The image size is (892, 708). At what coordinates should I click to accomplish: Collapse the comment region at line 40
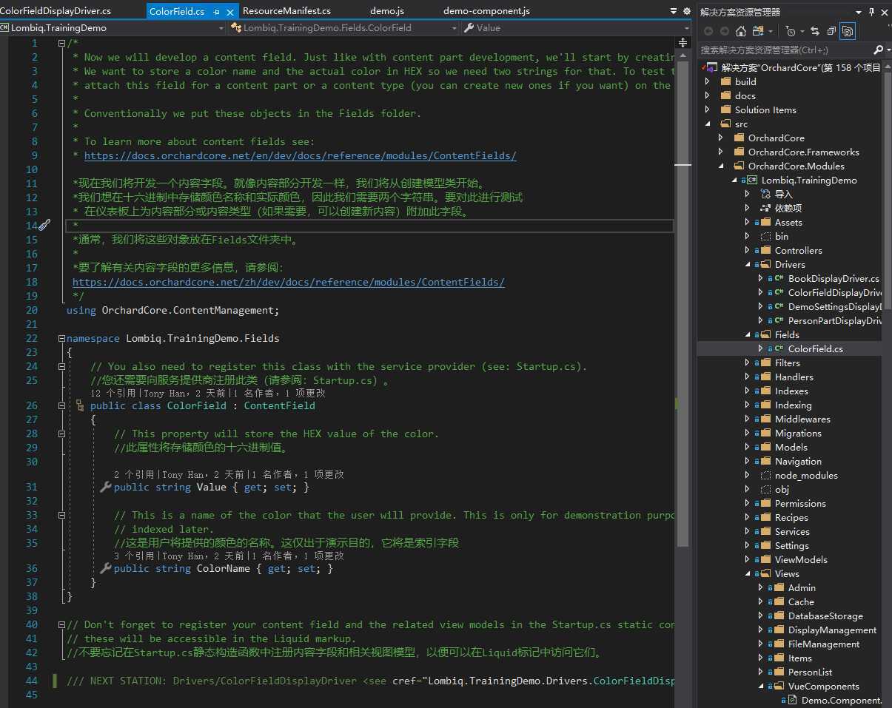coord(61,624)
